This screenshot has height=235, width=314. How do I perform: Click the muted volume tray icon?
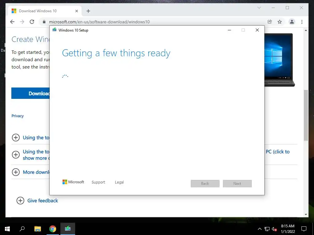pos(274,229)
